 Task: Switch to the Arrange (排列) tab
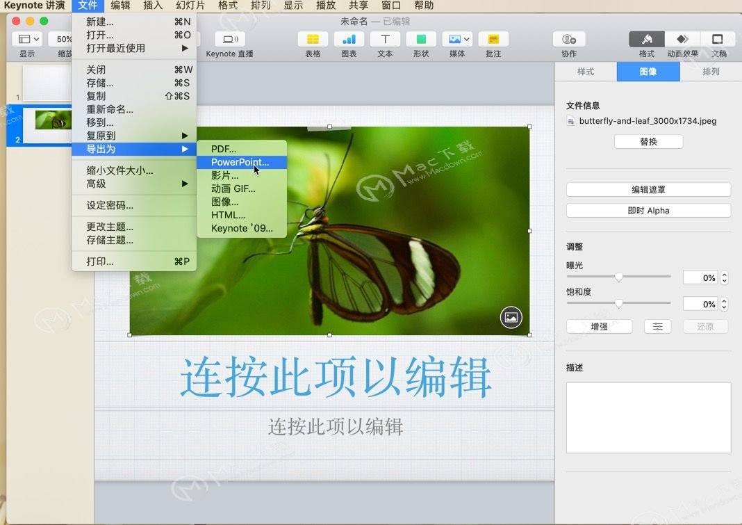tap(711, 72)
